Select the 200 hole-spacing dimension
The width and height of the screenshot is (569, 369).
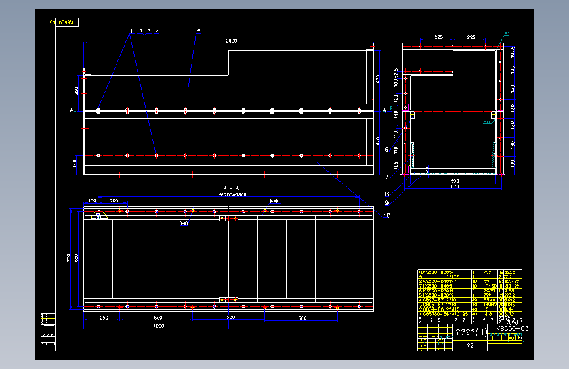pyautogui.click(x=114, y=200)
